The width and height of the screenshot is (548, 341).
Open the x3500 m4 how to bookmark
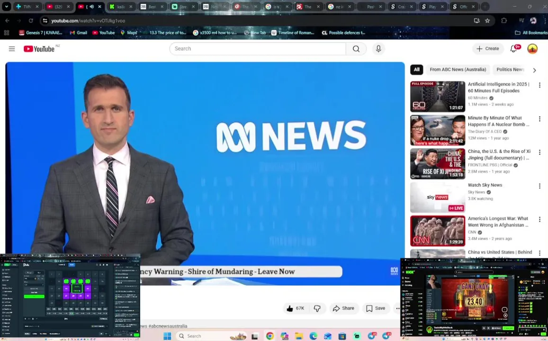[x=215, y=33]
